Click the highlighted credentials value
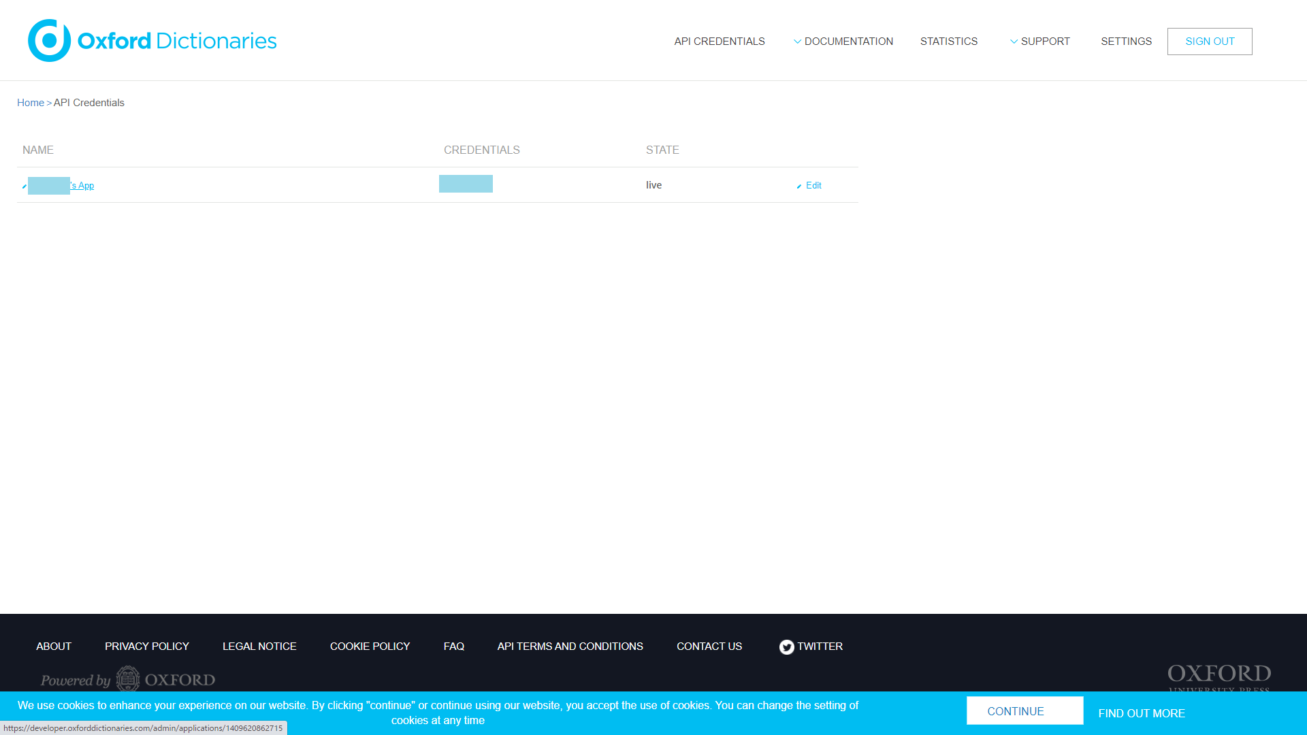This screenshot has width=1307, height=735. coord(466,184)
